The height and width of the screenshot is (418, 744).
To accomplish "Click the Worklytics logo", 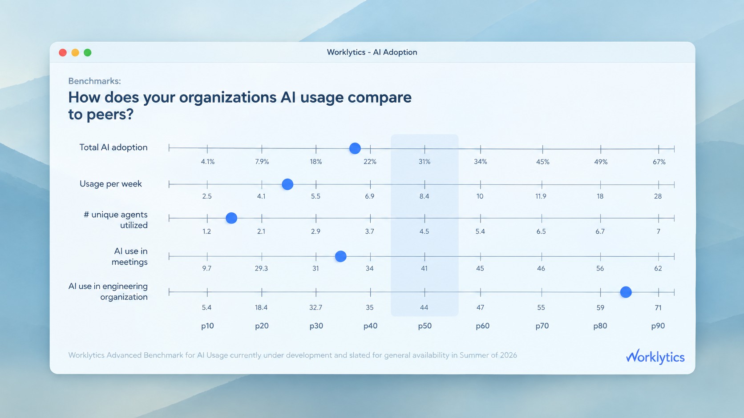I will point(655,357).
